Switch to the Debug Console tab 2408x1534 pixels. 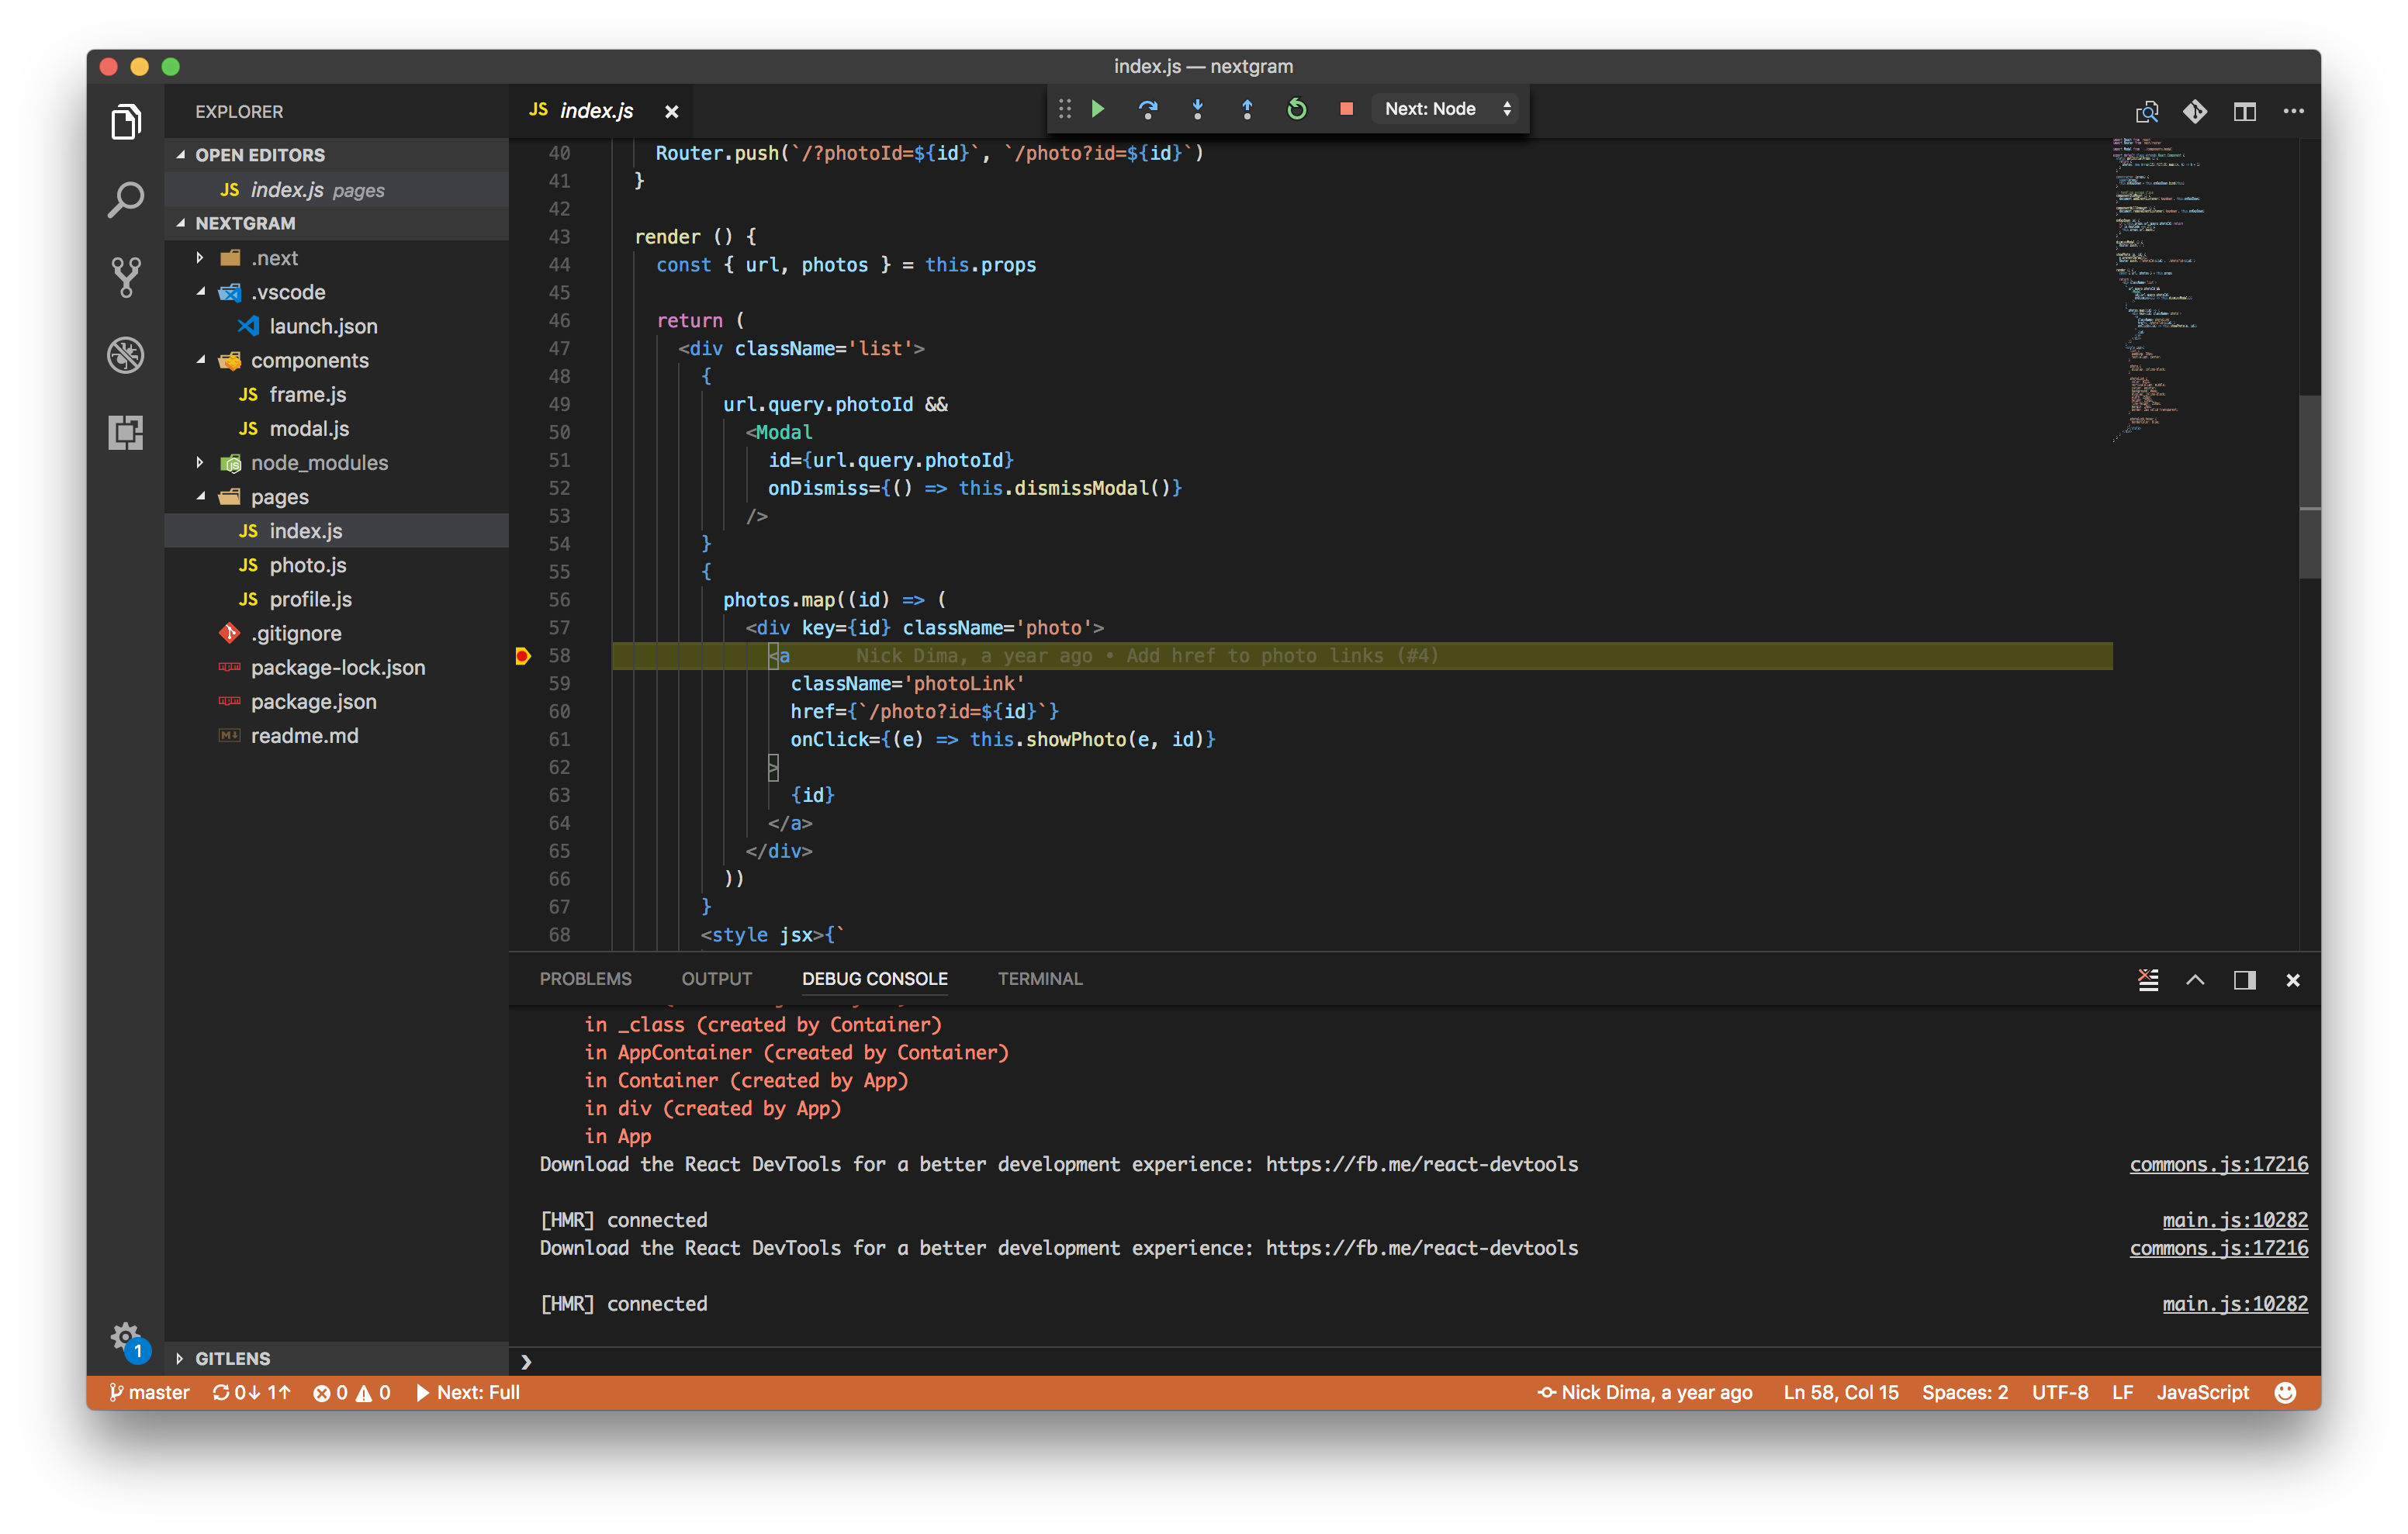pos(874,979)
